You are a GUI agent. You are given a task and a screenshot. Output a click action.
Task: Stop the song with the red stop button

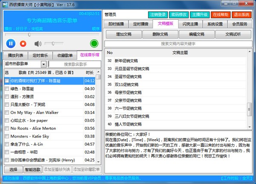tap(23, 44)
